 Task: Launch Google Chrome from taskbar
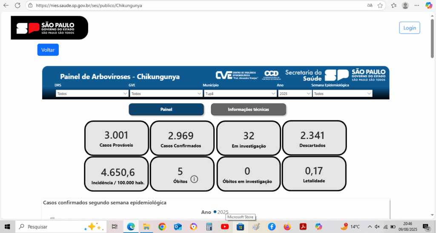coord(162,227)
